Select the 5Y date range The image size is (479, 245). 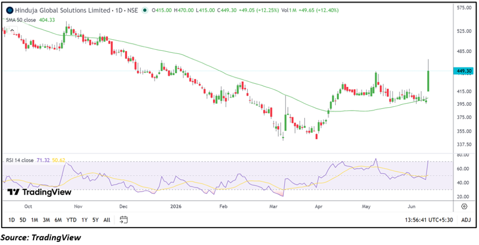pyautogui.click(x=95, y=220)
